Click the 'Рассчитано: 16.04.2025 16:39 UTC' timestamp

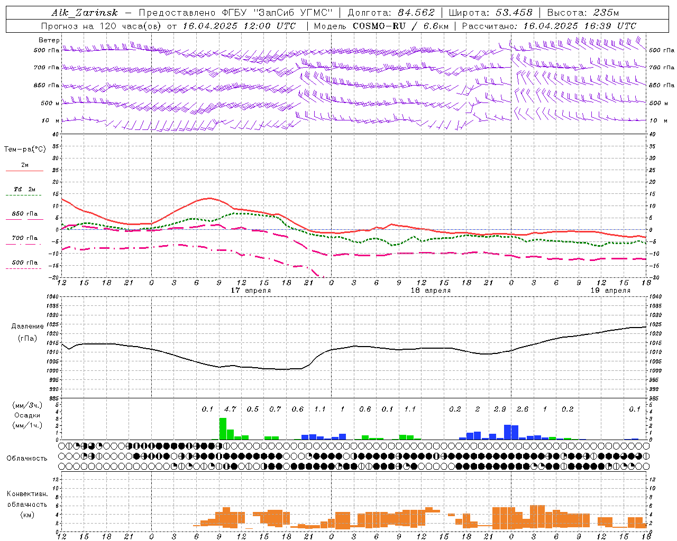[x=549, y=26]
